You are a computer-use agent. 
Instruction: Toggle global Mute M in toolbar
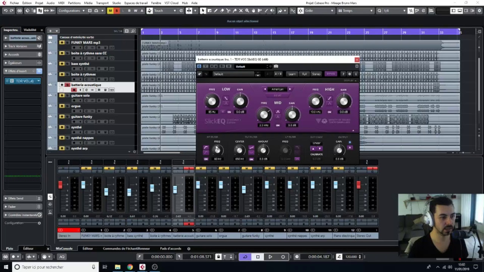[x=110, y=11]
